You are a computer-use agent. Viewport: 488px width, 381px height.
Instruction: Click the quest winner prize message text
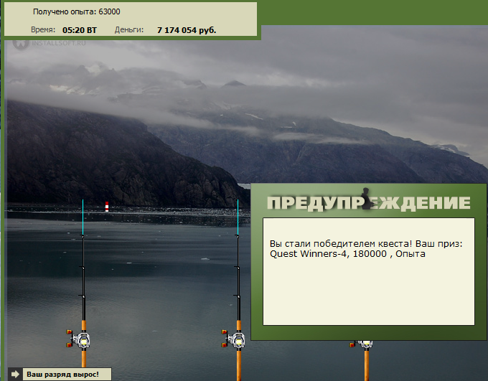[x=366, y=249]
